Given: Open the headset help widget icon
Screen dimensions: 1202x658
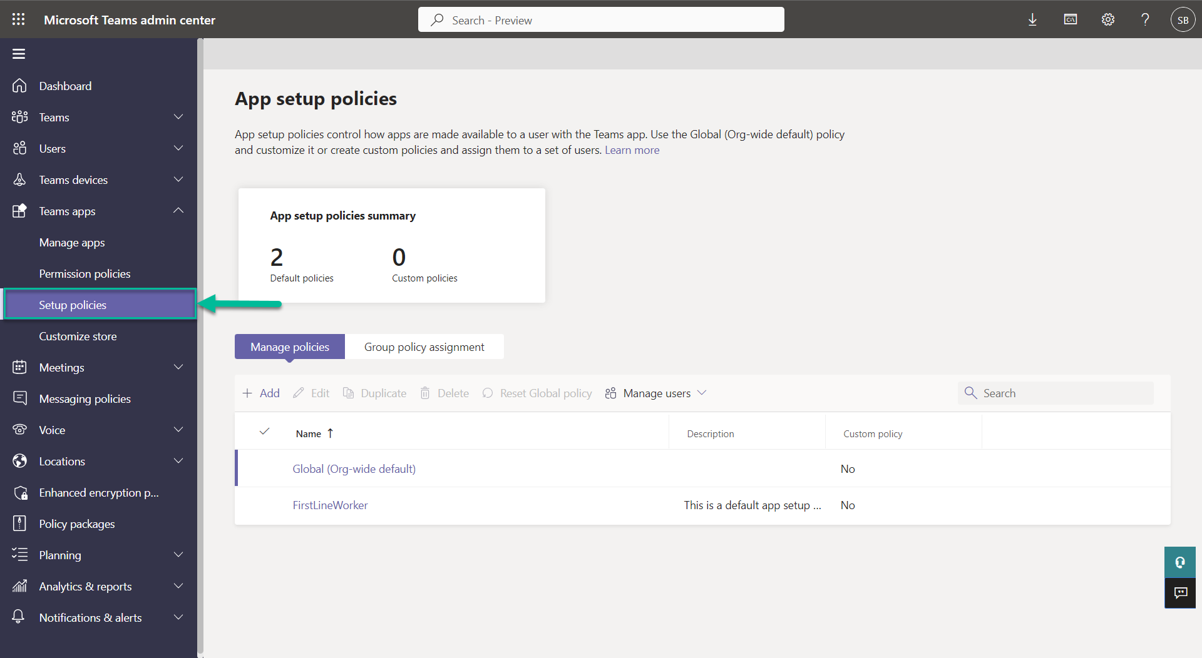Looking at the screenshot, I should [1180, 562].
